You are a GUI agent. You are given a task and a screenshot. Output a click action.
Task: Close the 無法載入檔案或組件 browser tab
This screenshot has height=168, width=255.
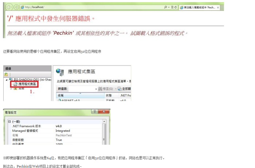coord(218,8)
